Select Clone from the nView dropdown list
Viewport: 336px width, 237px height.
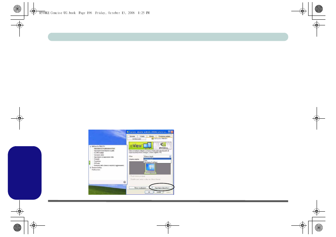click(x=146, y=160)
